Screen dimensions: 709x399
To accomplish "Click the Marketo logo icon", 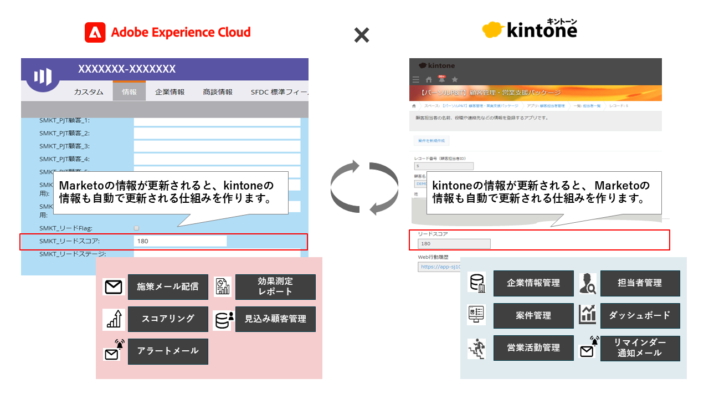I will point(43,76).
